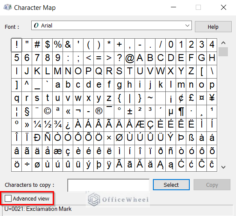Select the lowercase eth ð character
This screenshot has height=216, width=236.
(161, 152)
